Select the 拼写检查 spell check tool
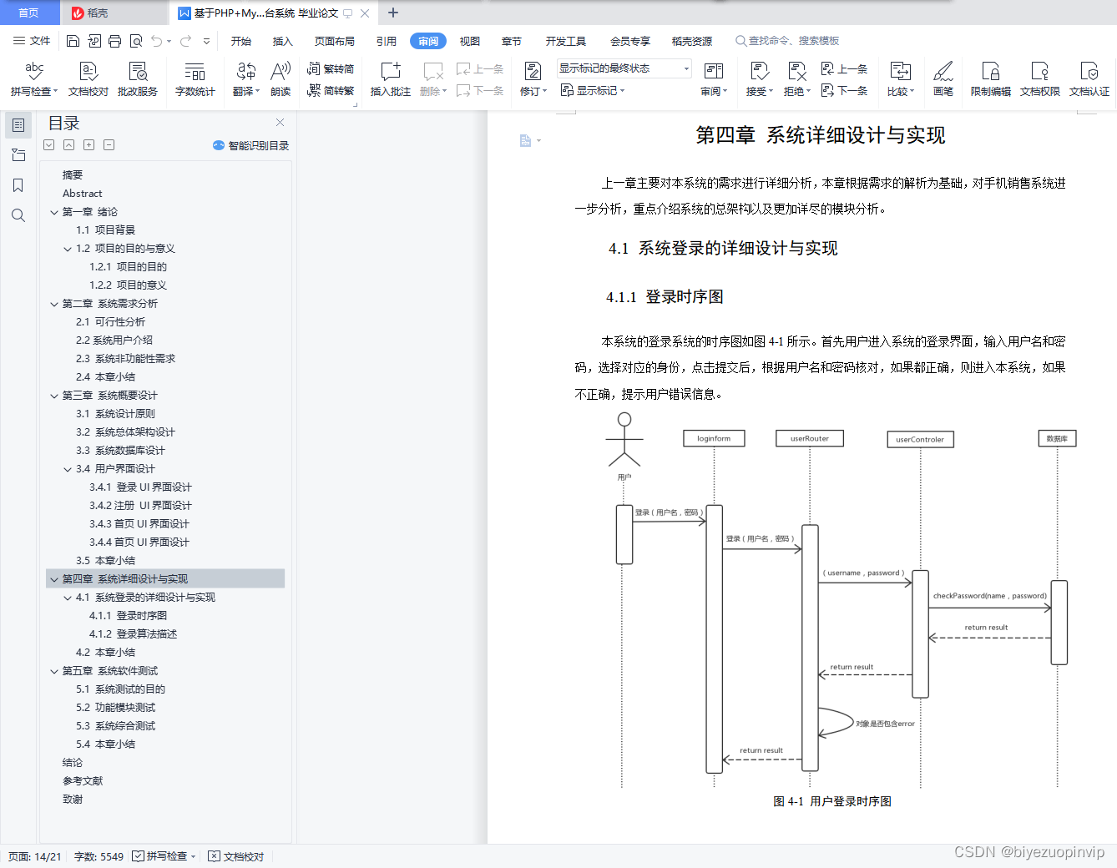The image size is (1117, 868). click(x=32, y=79)
